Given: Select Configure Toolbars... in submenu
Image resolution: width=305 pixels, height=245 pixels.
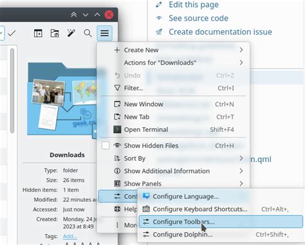Looking at the screenshot, I should [221, 222].
